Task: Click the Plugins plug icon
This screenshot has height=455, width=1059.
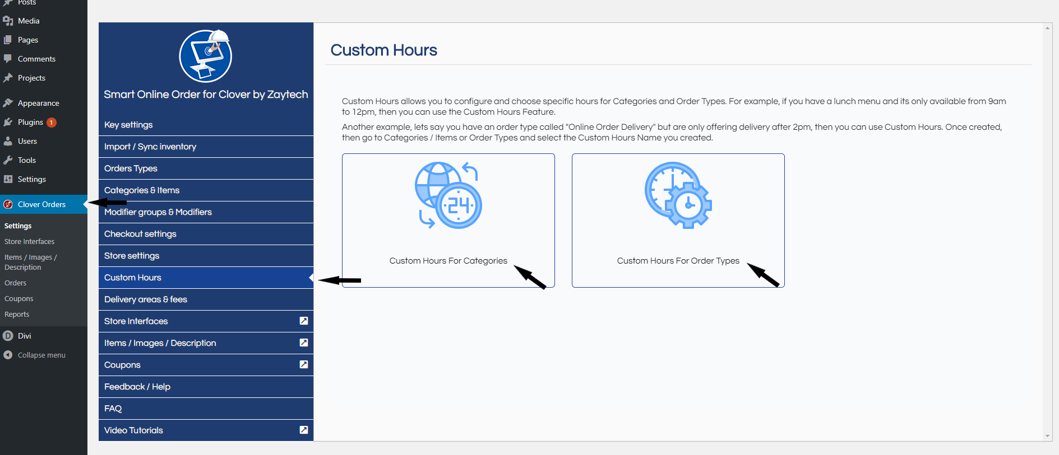Action: click(8, 122)
